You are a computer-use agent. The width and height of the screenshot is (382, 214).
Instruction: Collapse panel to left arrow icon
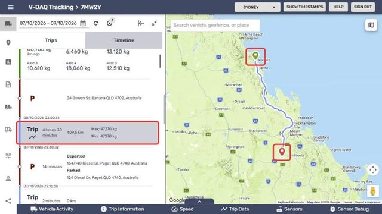tap(141, 23)
